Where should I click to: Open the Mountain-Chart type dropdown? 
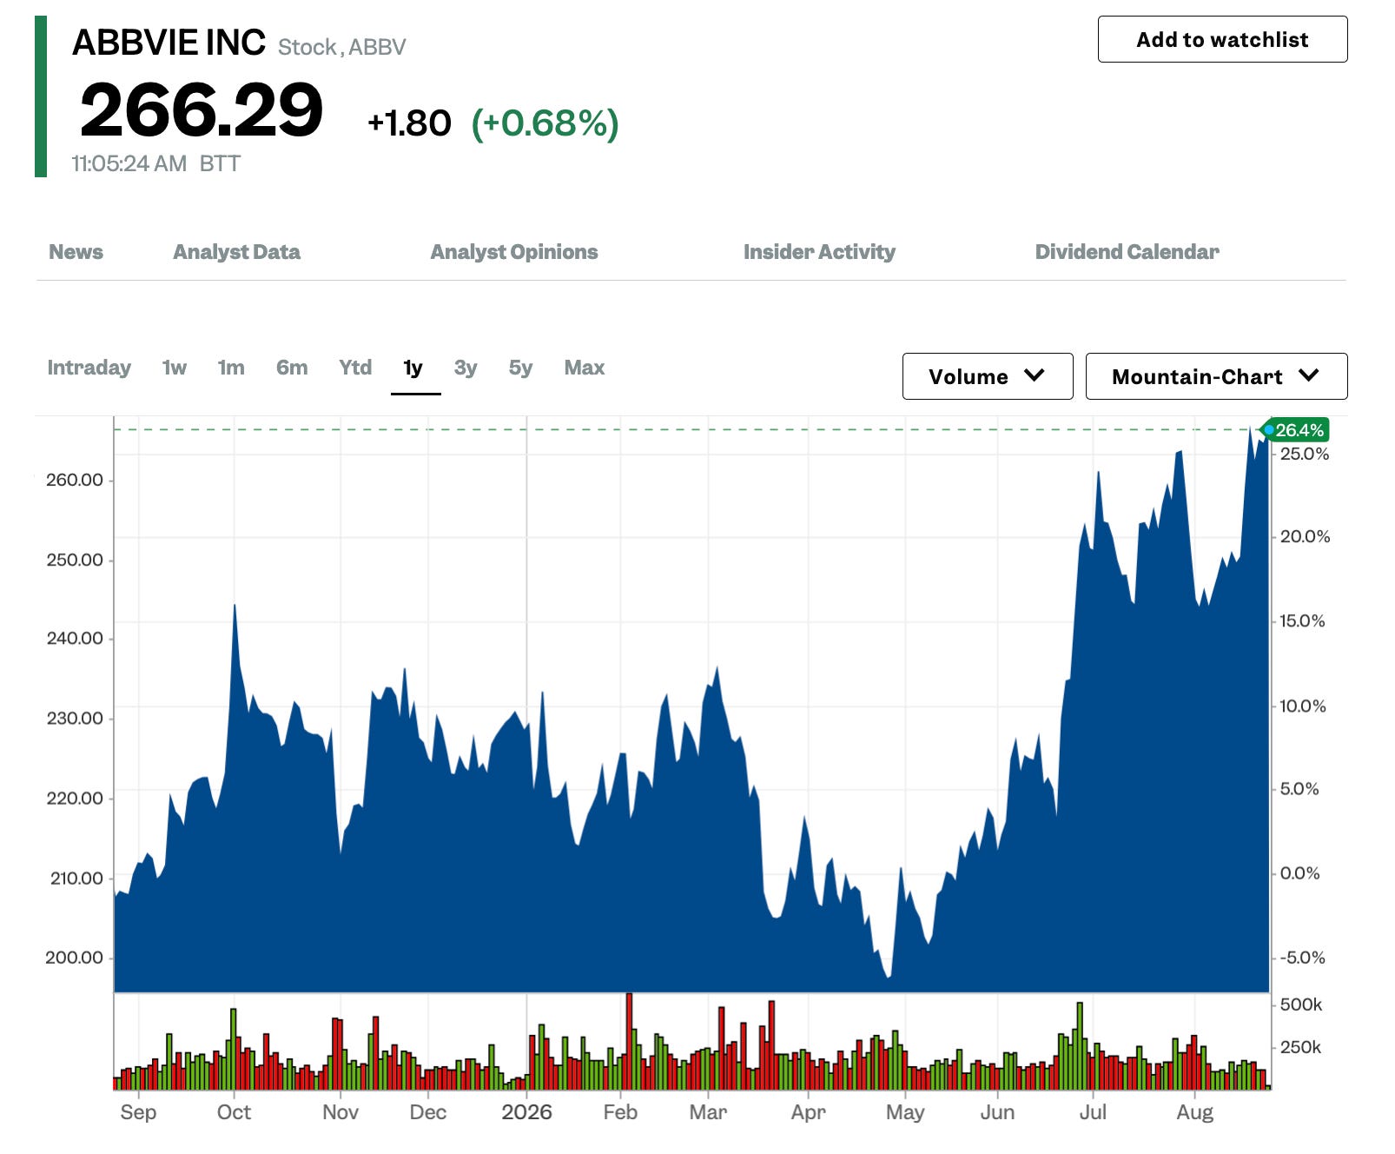point(1216,376)
